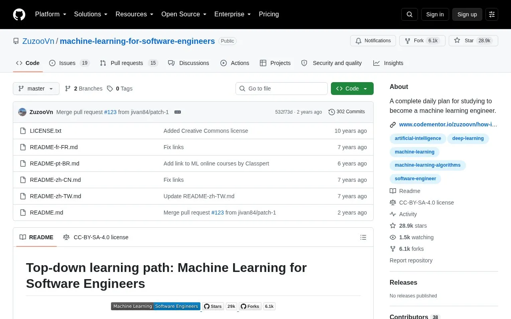Open the Pricing link
This screenshot has height=319, width=511.
[269, 14]
